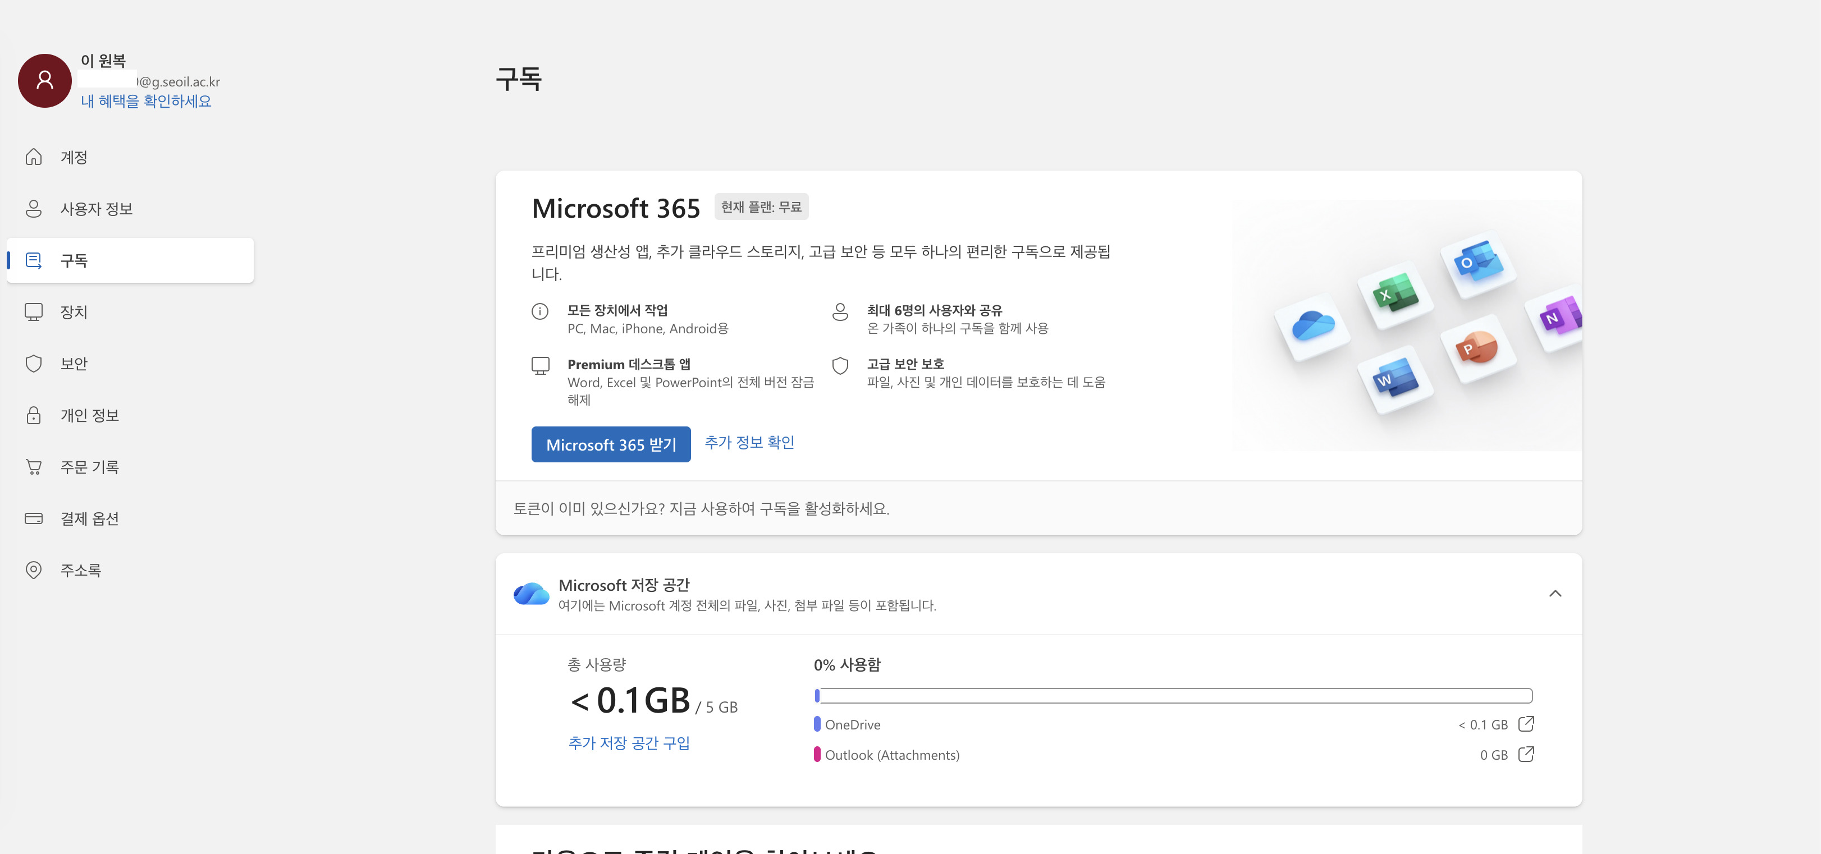Go to 계정 in sidebar

pos(130,157)
